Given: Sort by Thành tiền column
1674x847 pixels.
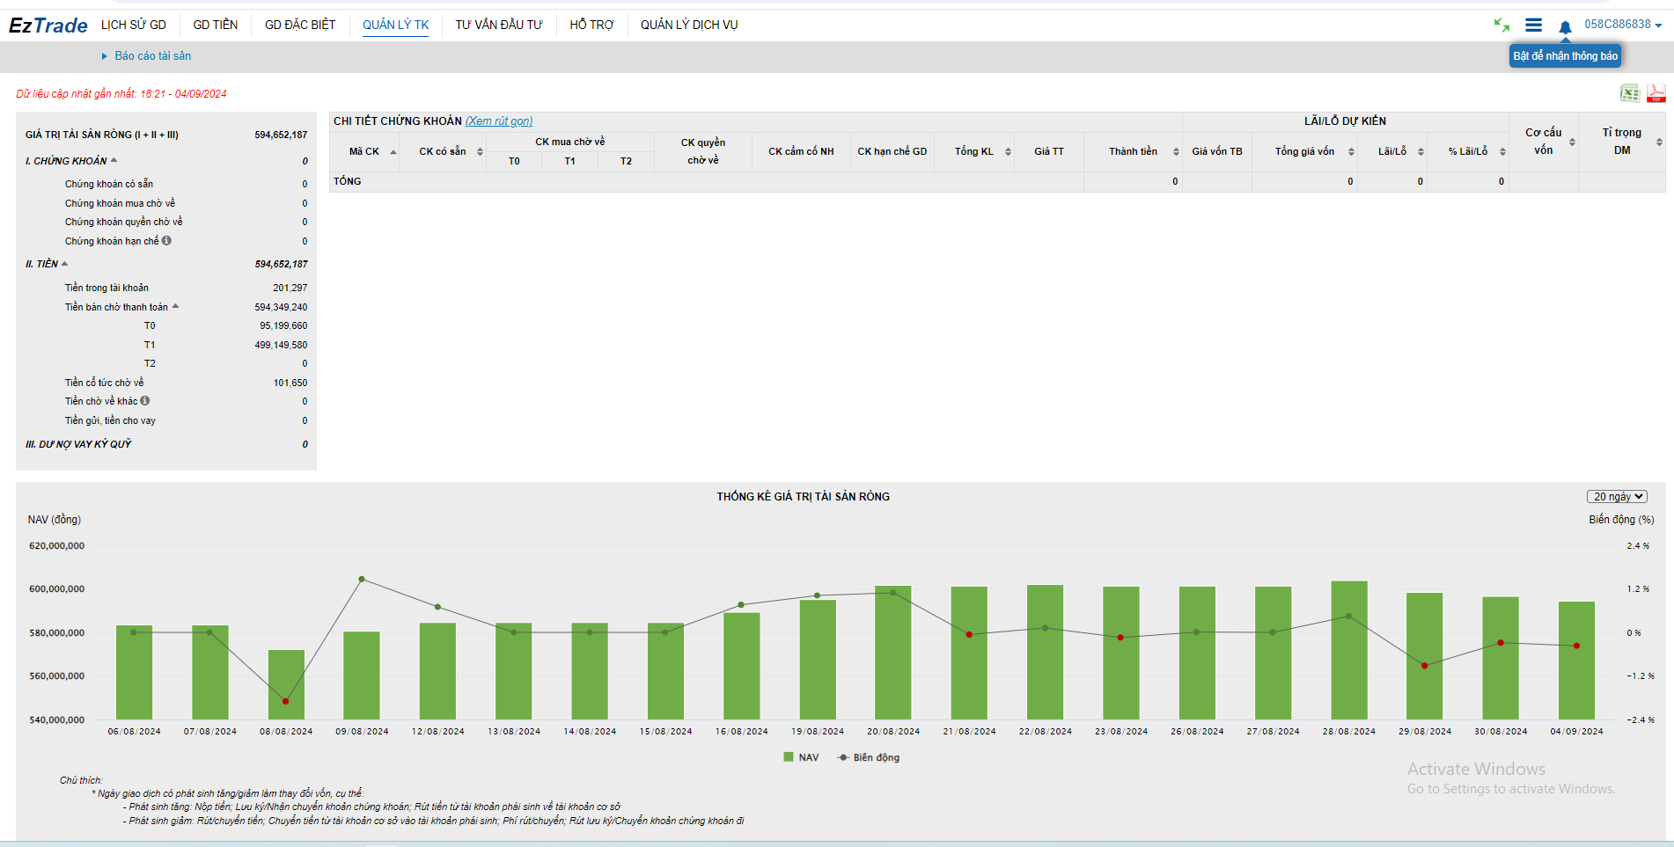Looking at the screenshot, I should pyautogui.click(x=1176, y=152).
